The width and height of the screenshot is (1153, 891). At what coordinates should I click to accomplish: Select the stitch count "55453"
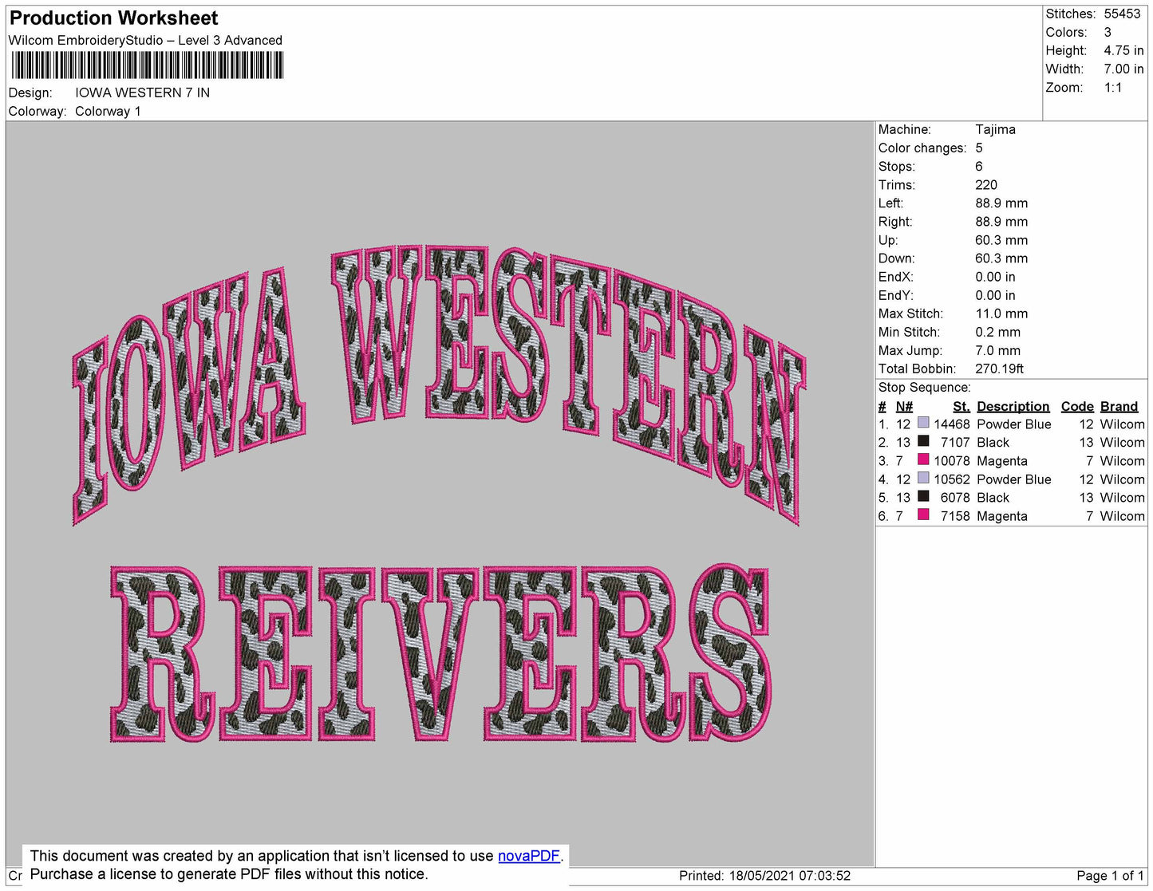click(x=1123, y=14)
